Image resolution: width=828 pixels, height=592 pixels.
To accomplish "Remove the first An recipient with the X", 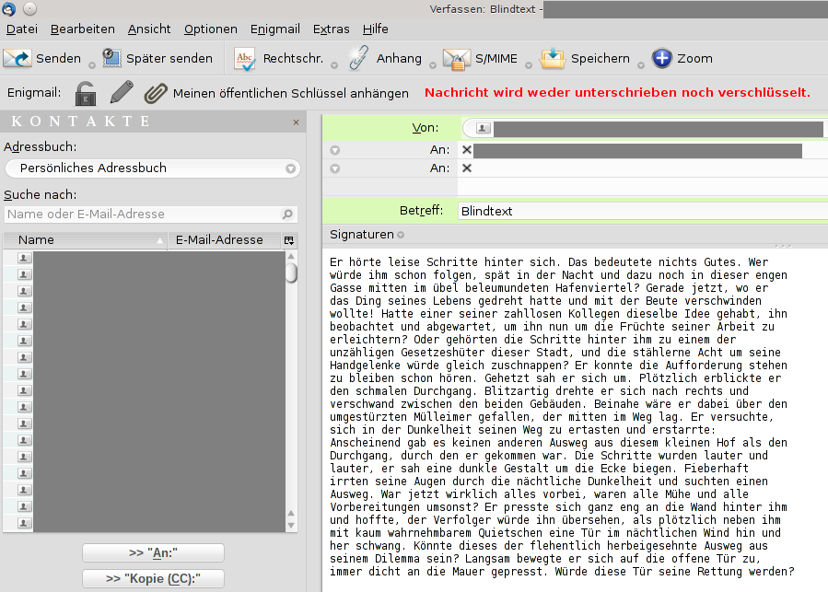I will click(467, 150).
